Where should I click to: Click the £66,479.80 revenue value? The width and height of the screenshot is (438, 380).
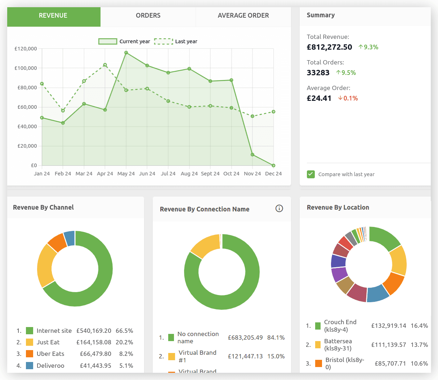pos(95,354)
